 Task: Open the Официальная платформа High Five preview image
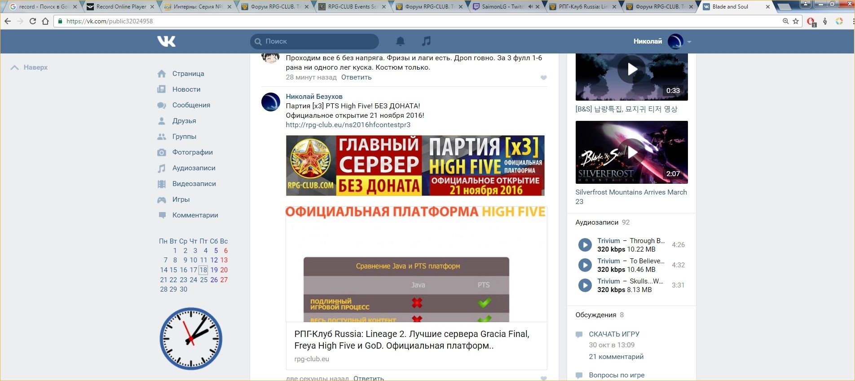point(416,264)
